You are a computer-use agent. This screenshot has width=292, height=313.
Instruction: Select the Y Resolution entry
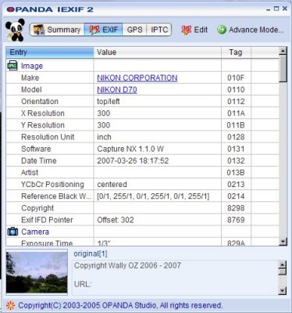pyautogui.click(x=142, y=125)
